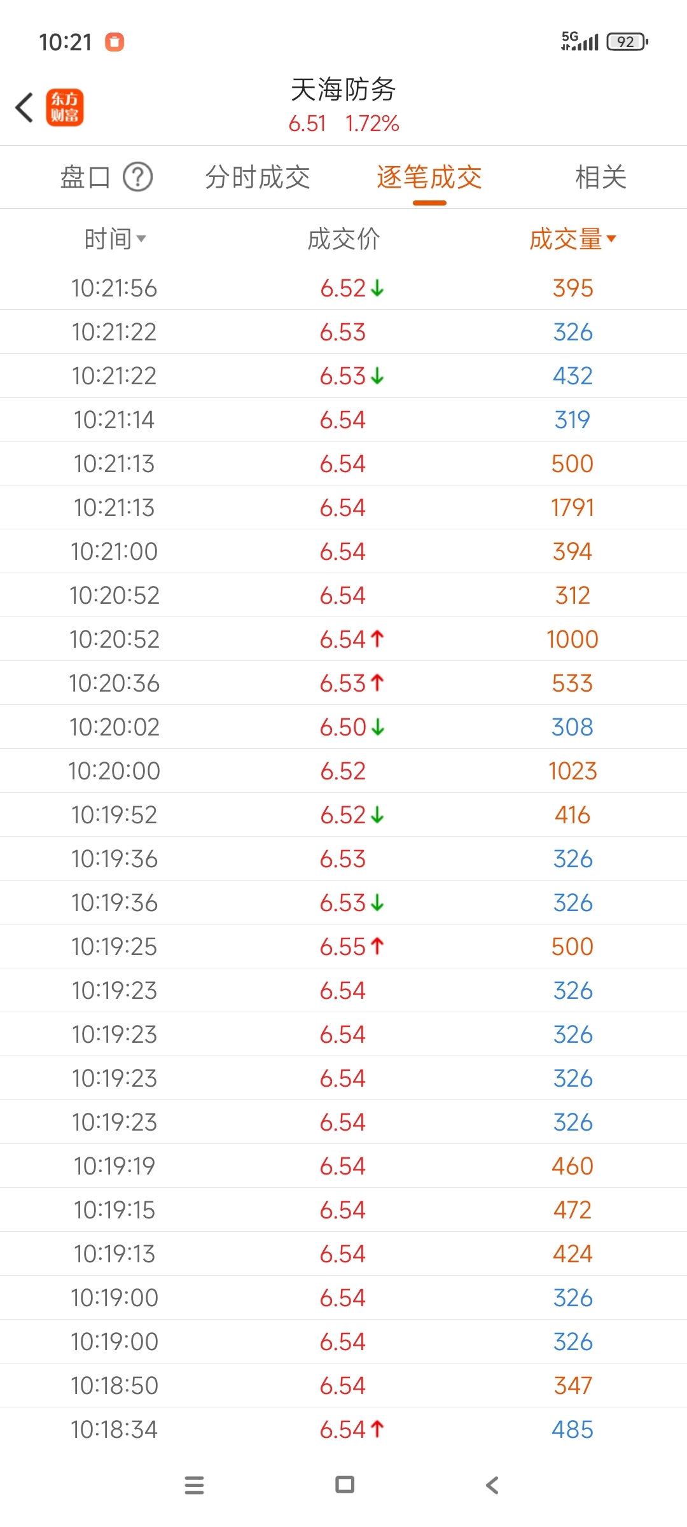Switch to the 分时成交 tab
This screenshot has width=687, height=1527.
coord(258,177)
